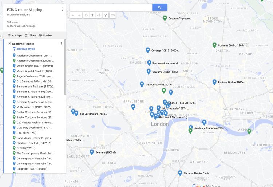Click Add layer

(15, 35)
